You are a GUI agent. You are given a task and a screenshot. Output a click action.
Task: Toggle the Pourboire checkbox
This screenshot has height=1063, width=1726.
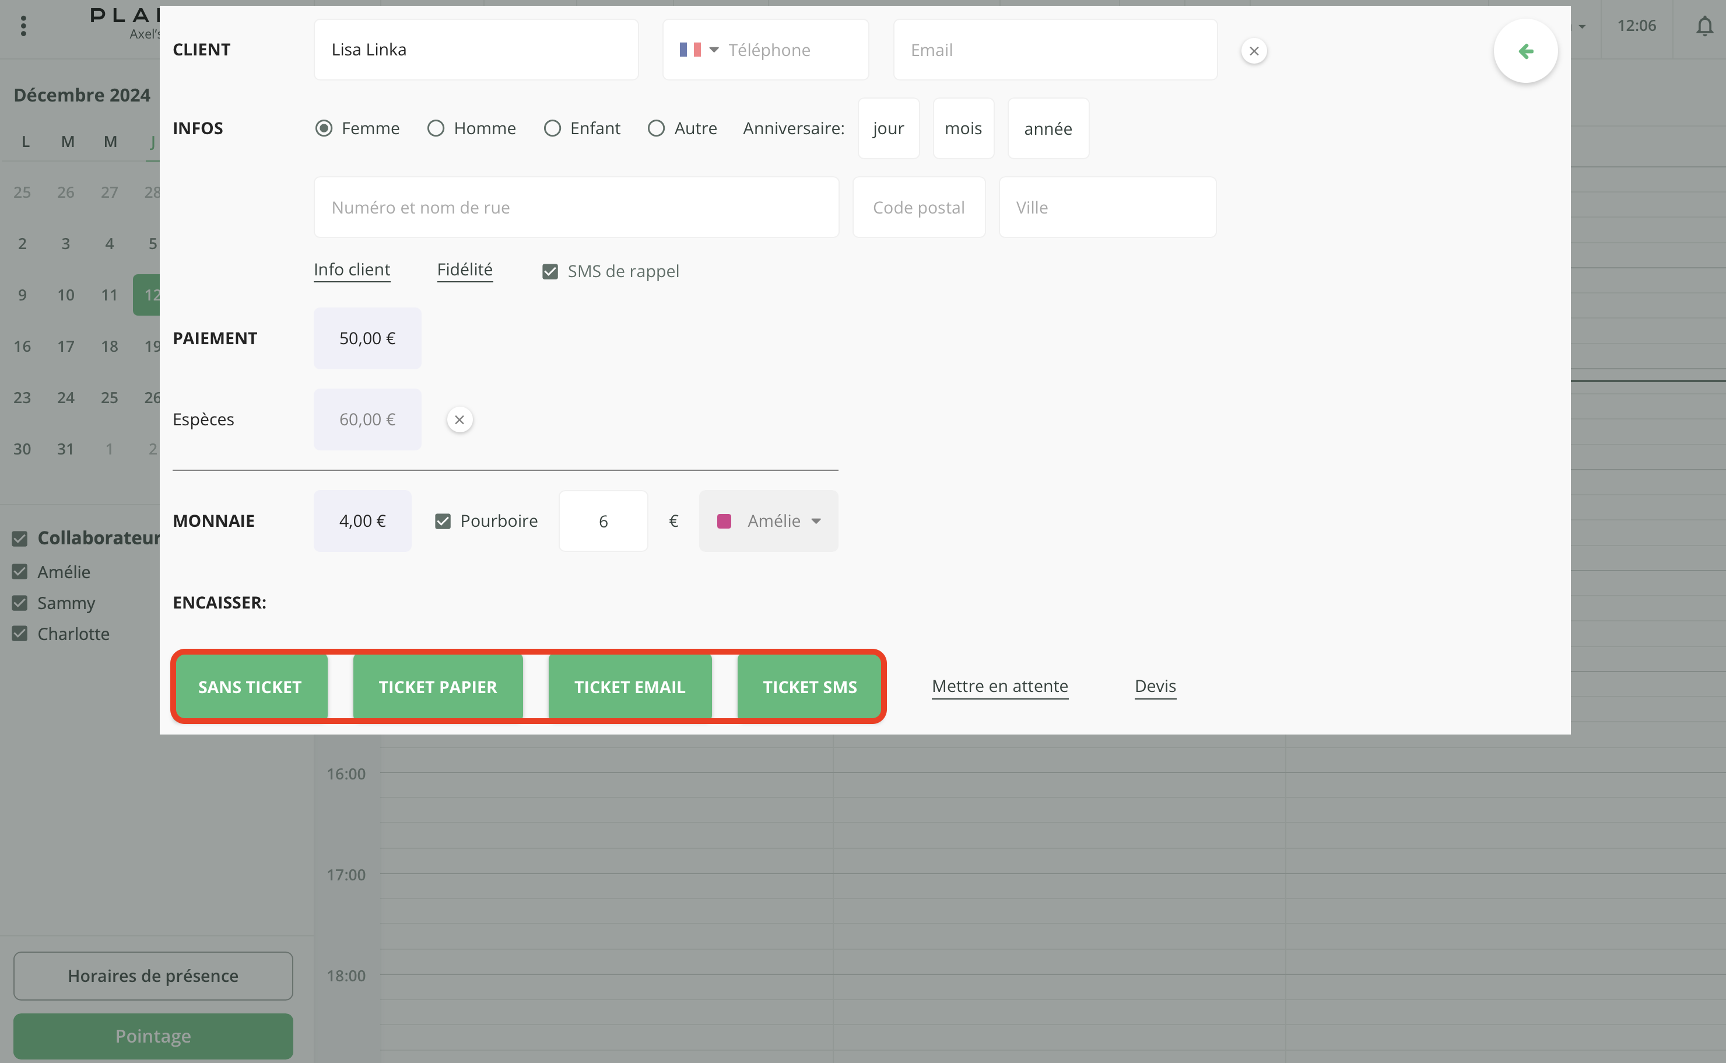pyautogui.click(x=443, y=521)
